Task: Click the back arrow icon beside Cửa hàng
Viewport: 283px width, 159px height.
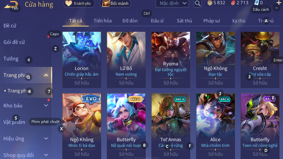Action: point(11,5)
